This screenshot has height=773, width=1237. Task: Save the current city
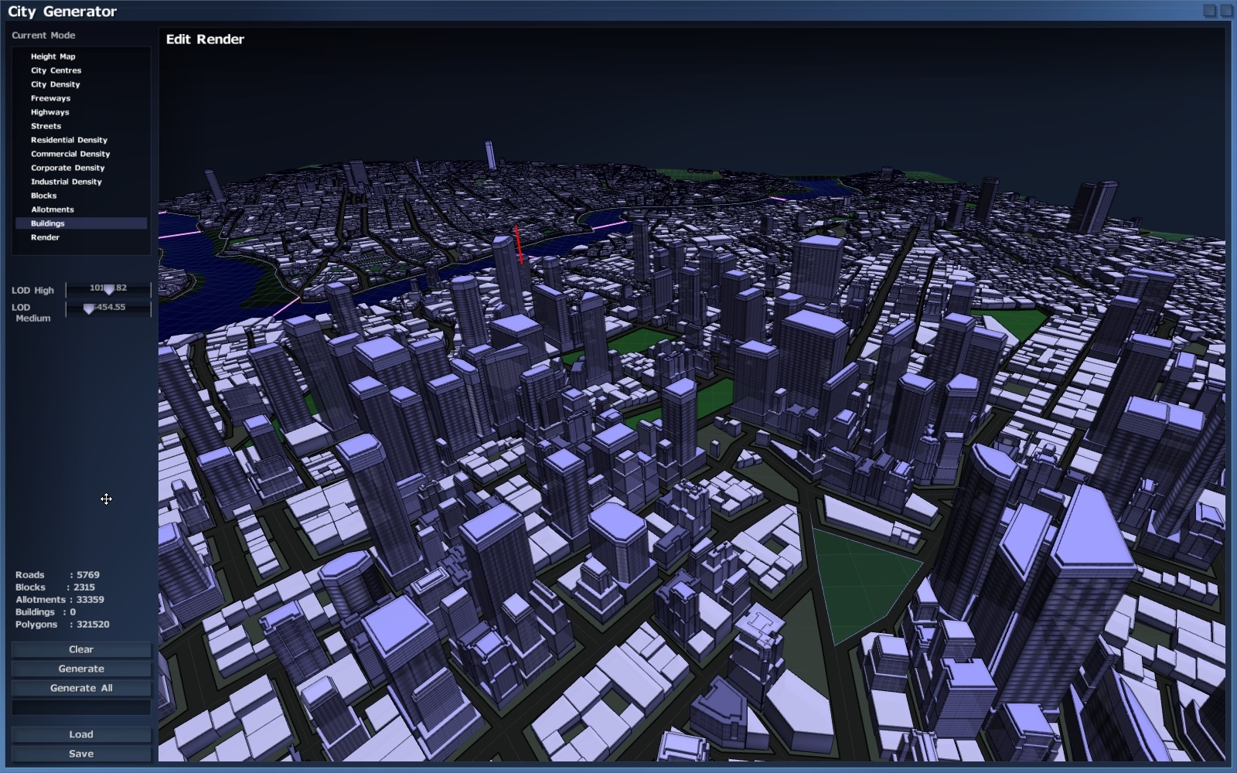coord(81,754)
